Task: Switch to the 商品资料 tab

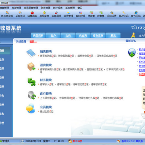Action: pos(38,35)
